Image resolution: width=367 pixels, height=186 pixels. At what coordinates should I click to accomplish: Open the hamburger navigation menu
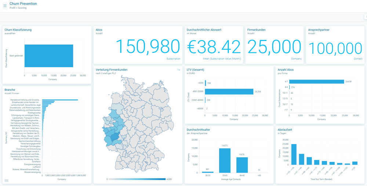tap(5, 6)
